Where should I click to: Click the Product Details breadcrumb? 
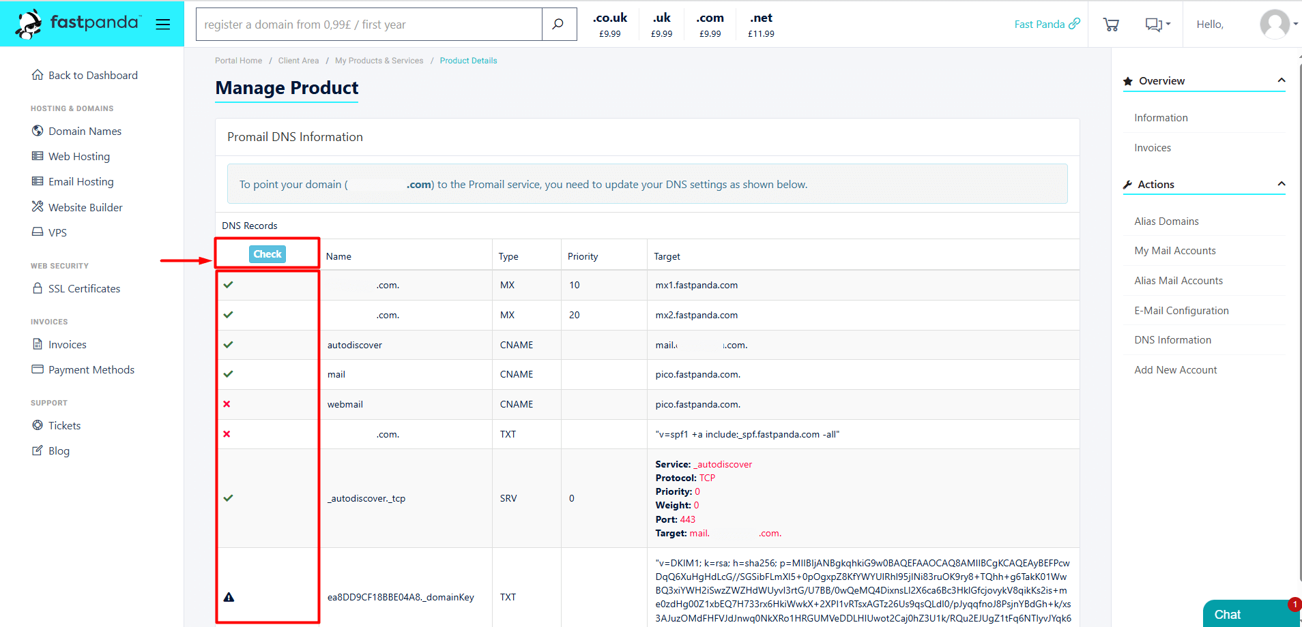coord(468,61)
